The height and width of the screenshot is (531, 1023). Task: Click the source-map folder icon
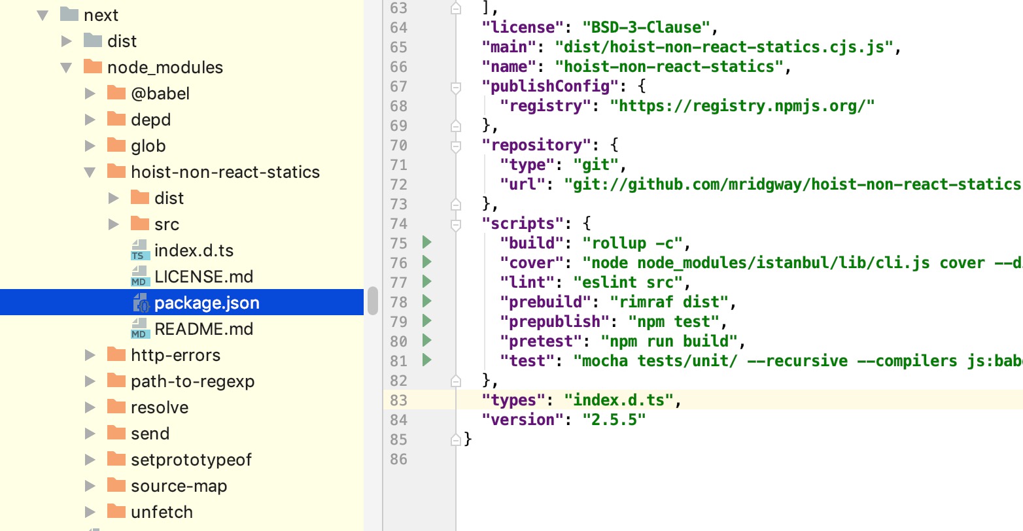pos(116,486)
